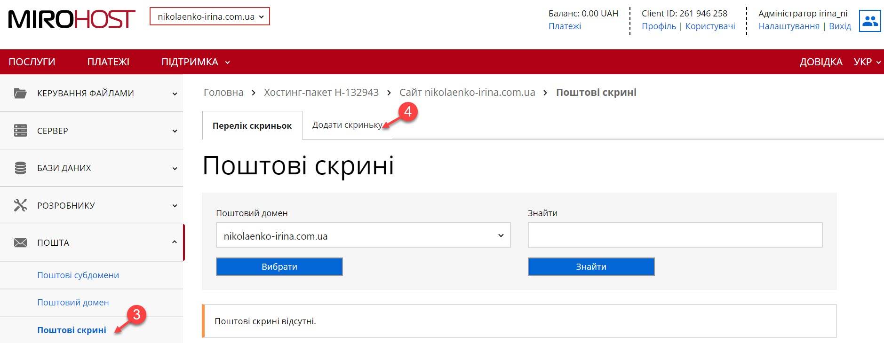The image size is (884, 343).
Task: Click the server rack icon
Action: pyautogui.click(x=20, y=131)
